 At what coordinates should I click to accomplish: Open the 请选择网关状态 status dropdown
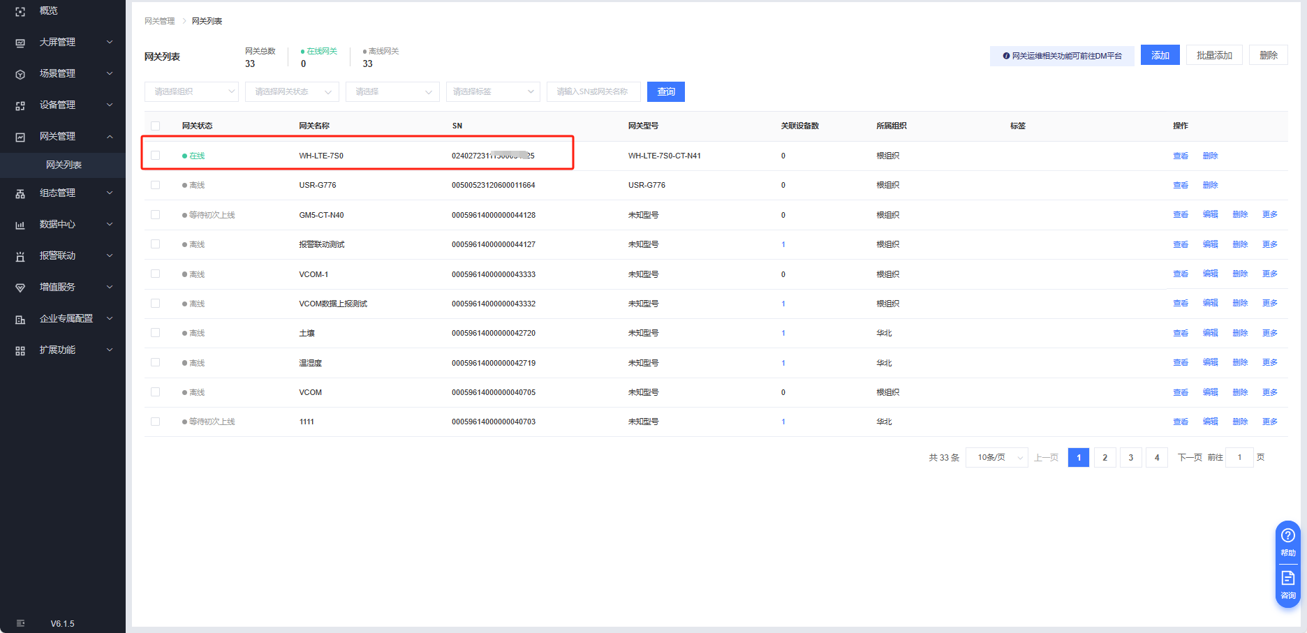[292, 92]
